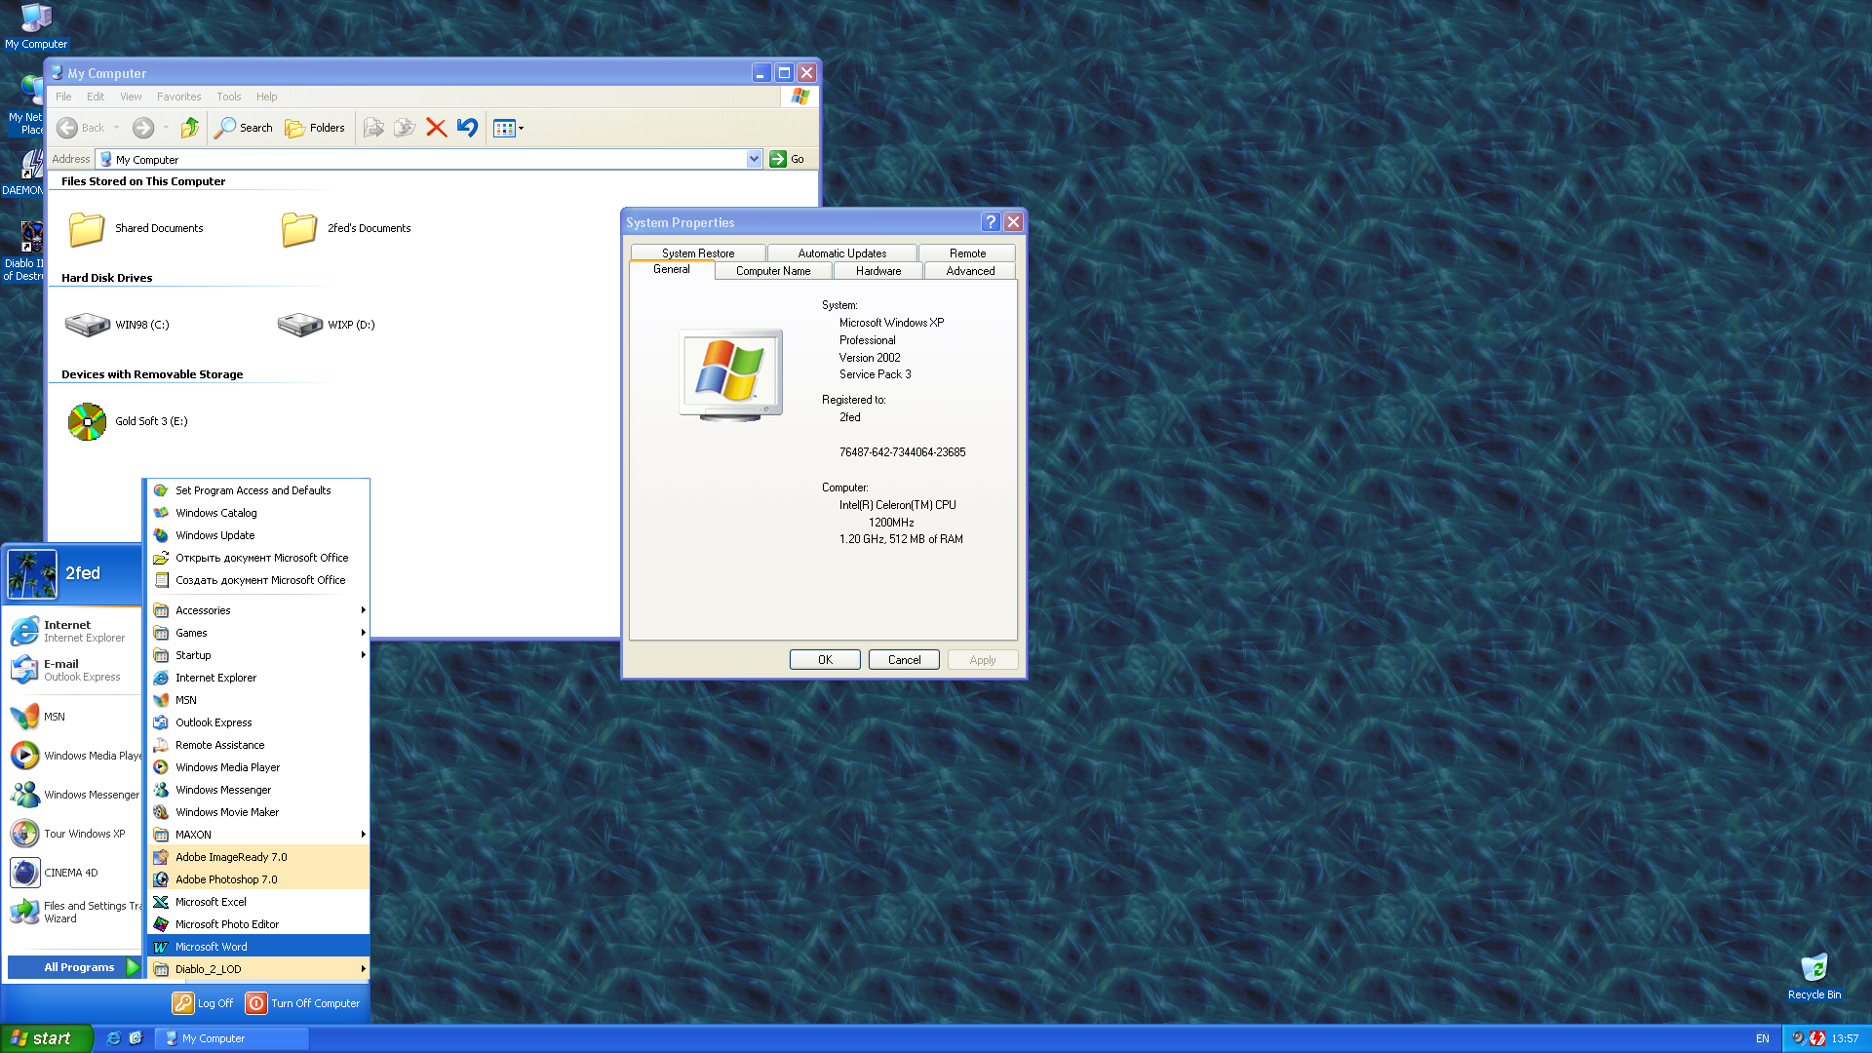Expand the Startup submenu
The width and height of the screenshot is (1872, 1053).
pyautogui.click(x=258, y=655)
